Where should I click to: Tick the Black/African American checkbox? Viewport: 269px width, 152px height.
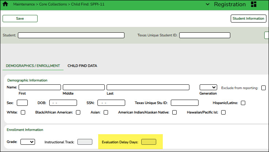[78, 112]
